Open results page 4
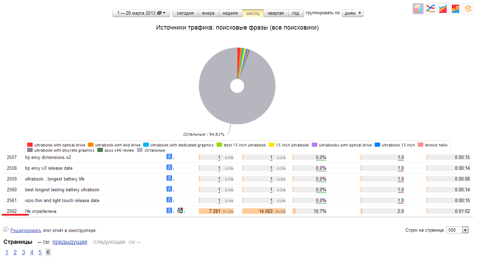 coord(32,252)
